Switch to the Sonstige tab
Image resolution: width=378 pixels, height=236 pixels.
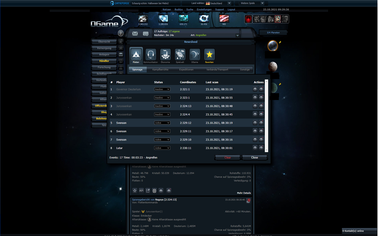(x=245, y=70)
